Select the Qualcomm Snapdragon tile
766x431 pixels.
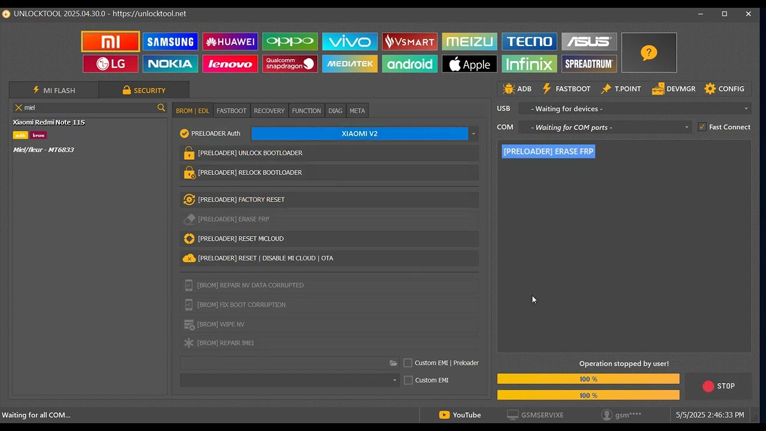point(290,63)
